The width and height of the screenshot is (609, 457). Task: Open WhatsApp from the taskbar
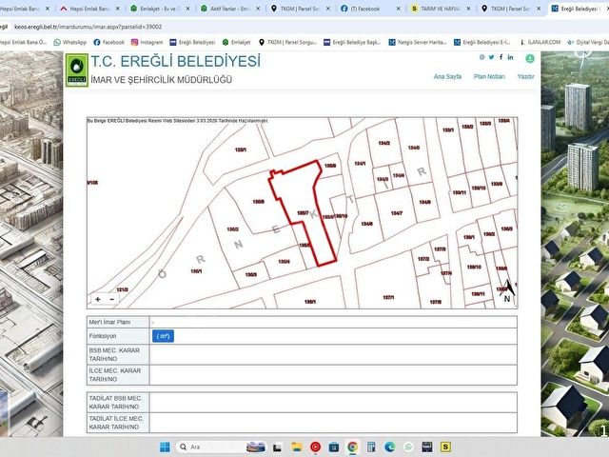pos(408,447)
